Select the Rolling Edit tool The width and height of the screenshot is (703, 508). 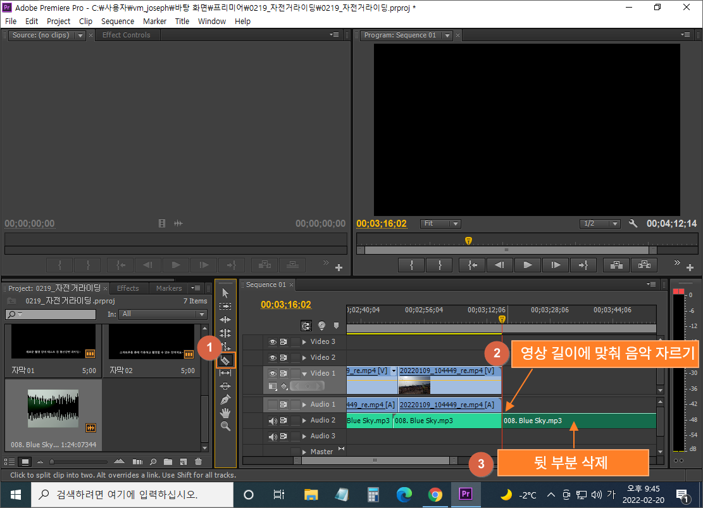225,333
